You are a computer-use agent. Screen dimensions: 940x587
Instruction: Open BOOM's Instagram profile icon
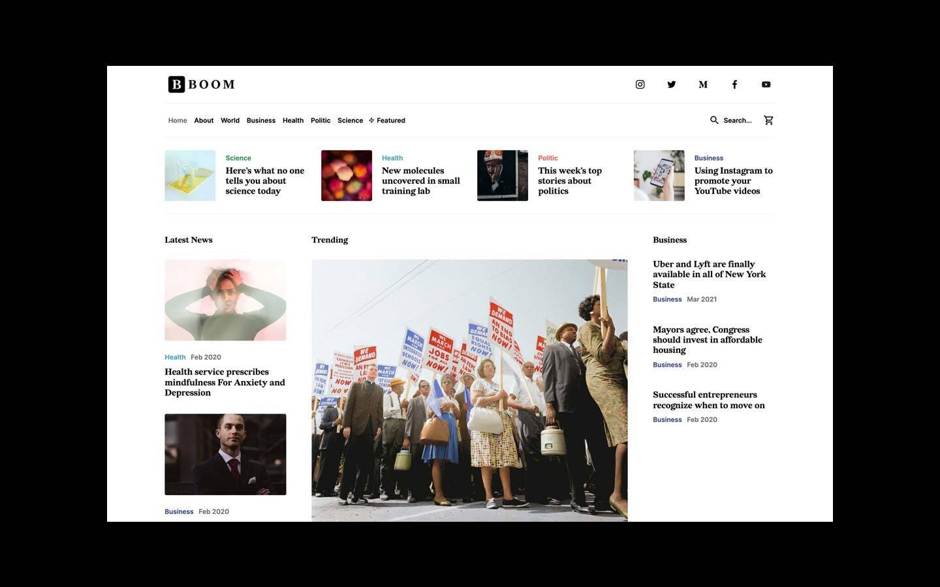pyautogui.click(x=640, y=84)
